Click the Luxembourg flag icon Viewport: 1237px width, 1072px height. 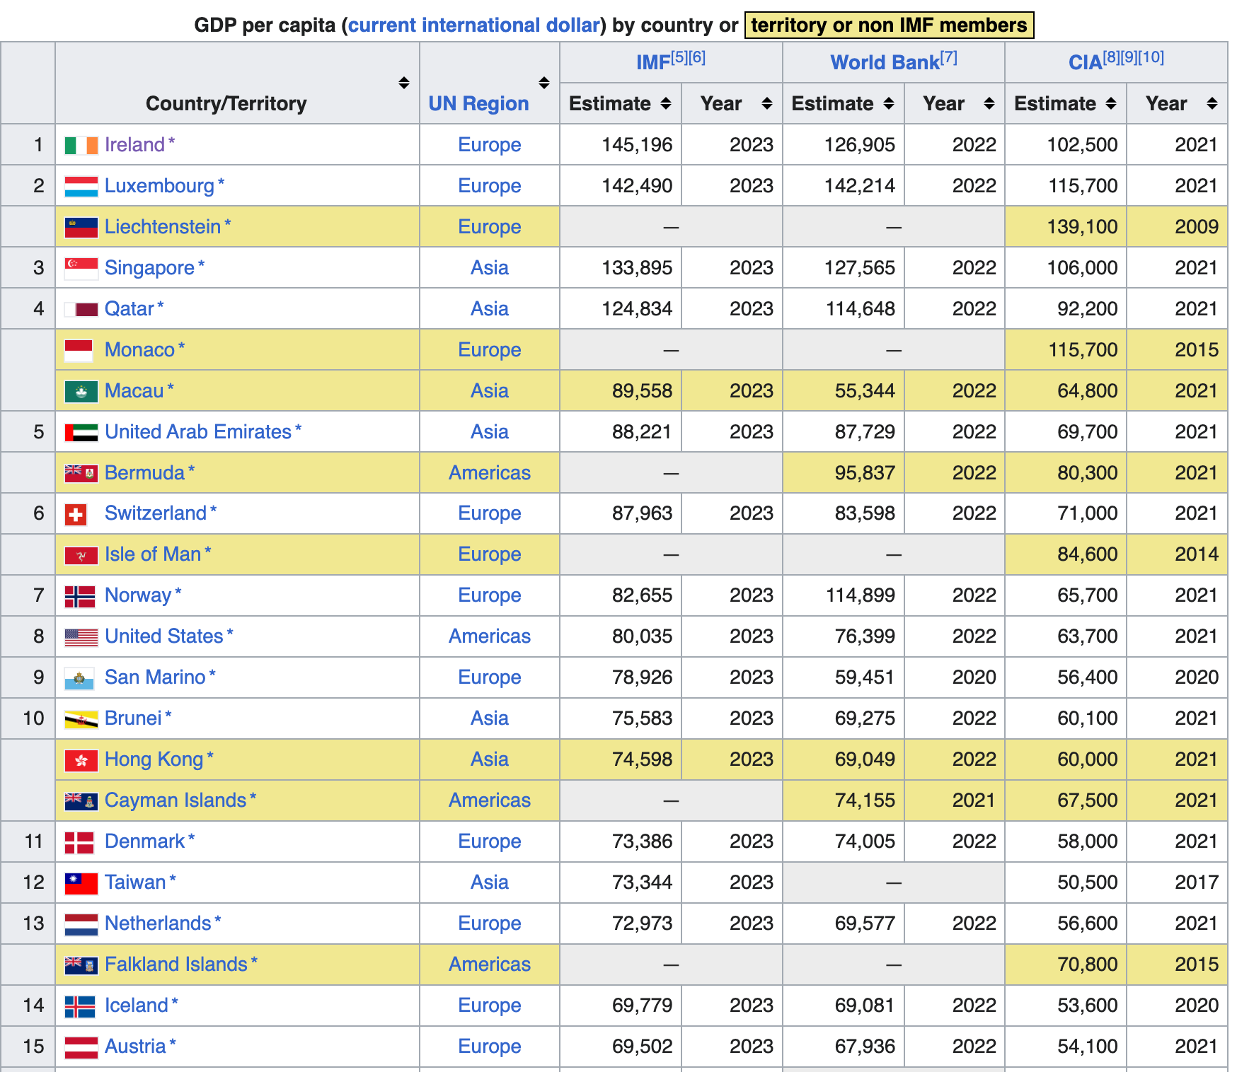(x=81, y=187)
